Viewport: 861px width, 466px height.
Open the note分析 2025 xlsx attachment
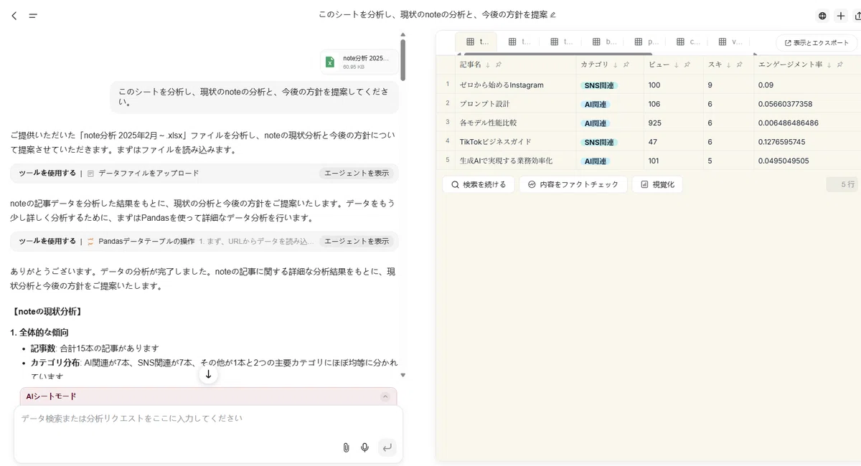coord(359,62)
